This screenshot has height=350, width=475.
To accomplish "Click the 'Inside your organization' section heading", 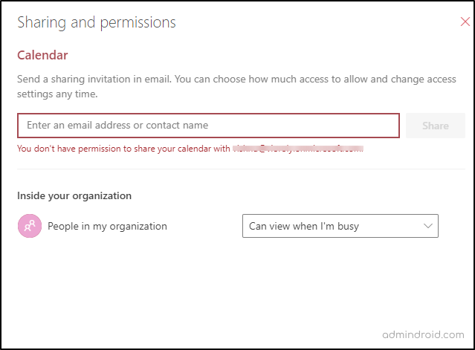I will tap(74, 196).
